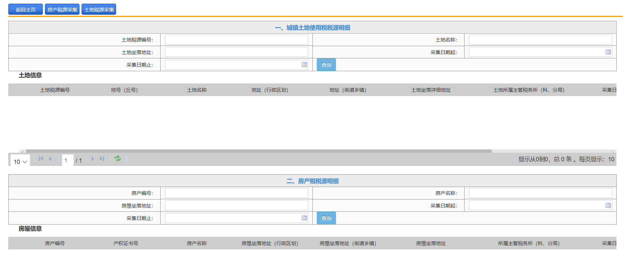Go to previous page icon

point(50,159)
